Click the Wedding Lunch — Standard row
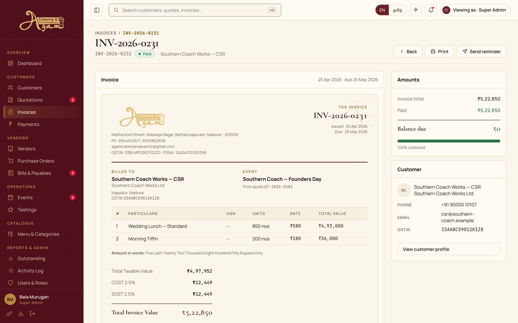 click(239, 226)
